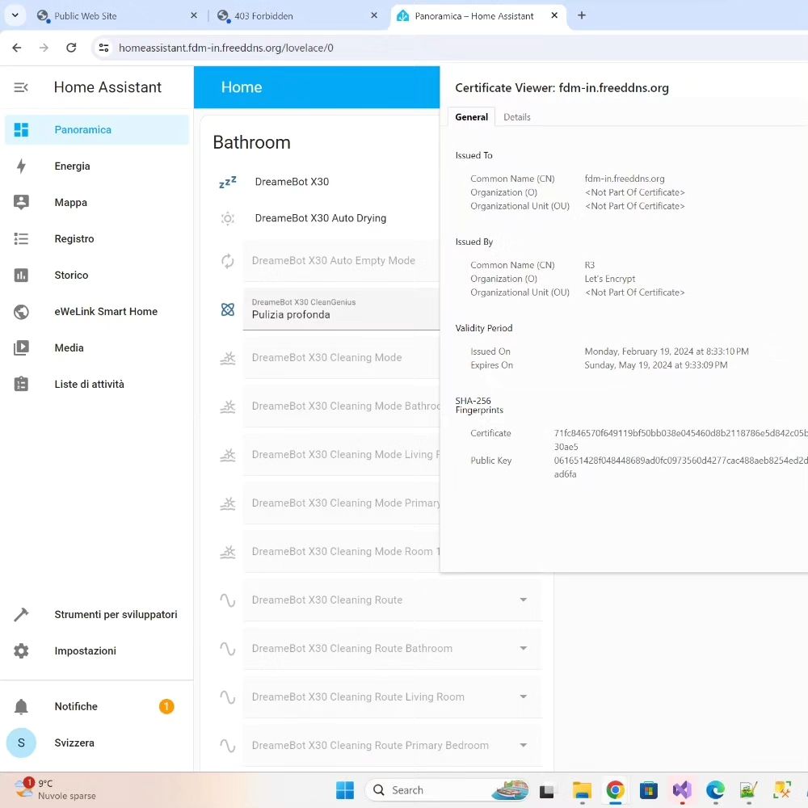Open File Explorer from the taskbar
Screen dimensions: 808x808
coord(582,789)
